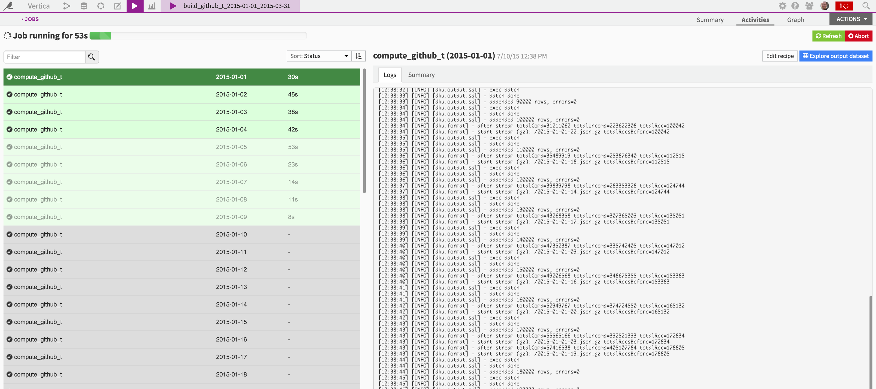Image resolution: width=876 pixels, height=389 pixels.
Task: Focus the Filter input field
Action: [x=44, y=57]
